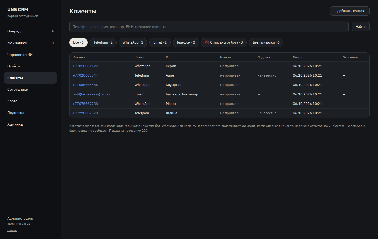Open contact buh@bereke-agro.kz
Image resolution: width=378 pixels, height=239 pixels.
point(91,94)
